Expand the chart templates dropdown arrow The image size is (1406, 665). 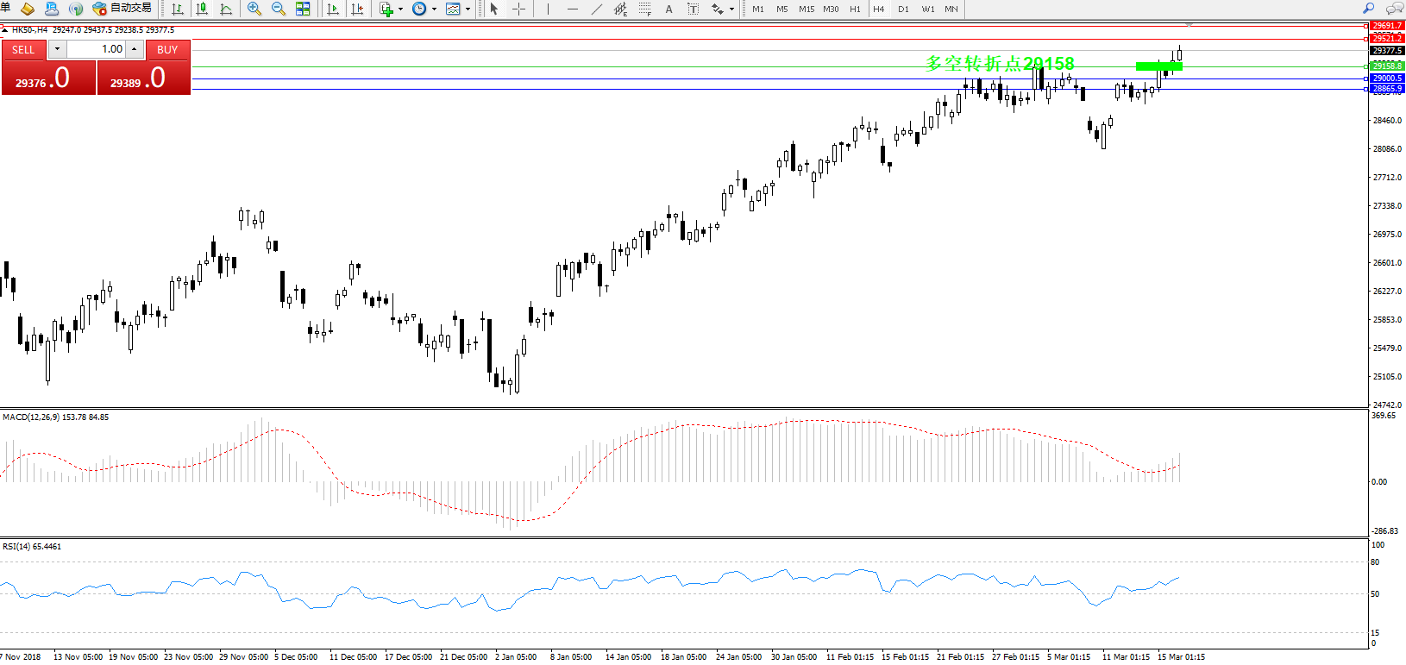point(468,9)
